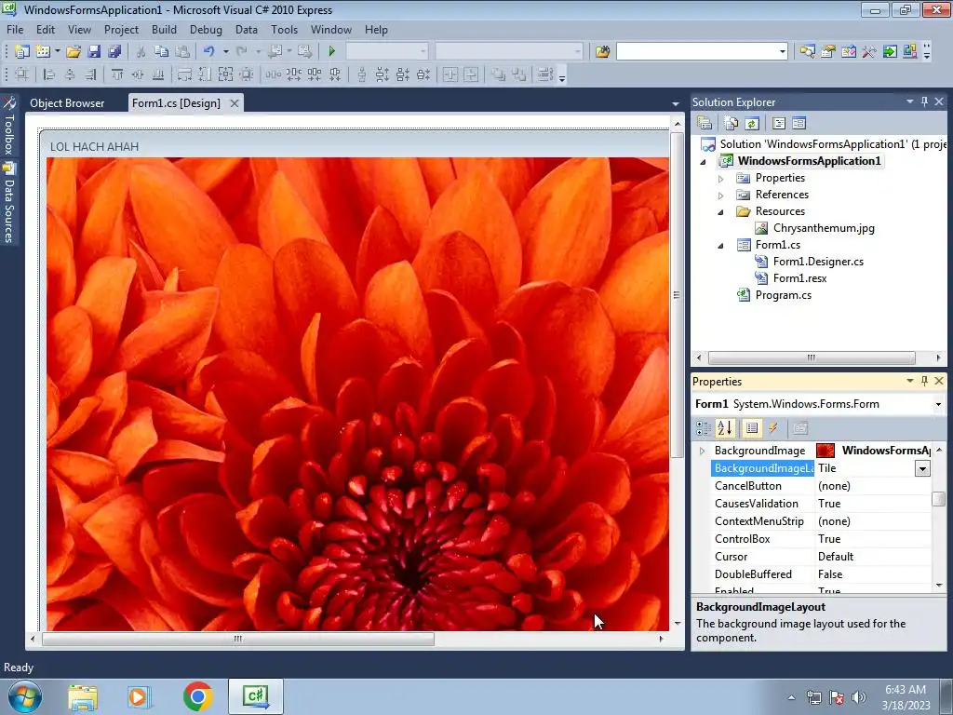The width and height of the screenshot is (953, 715).
Task: Click the Save All icon
Action: pyautogui.click(x=114, y=52)
